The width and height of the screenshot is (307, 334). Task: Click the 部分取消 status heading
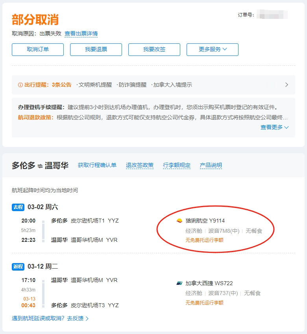point(35,20)
